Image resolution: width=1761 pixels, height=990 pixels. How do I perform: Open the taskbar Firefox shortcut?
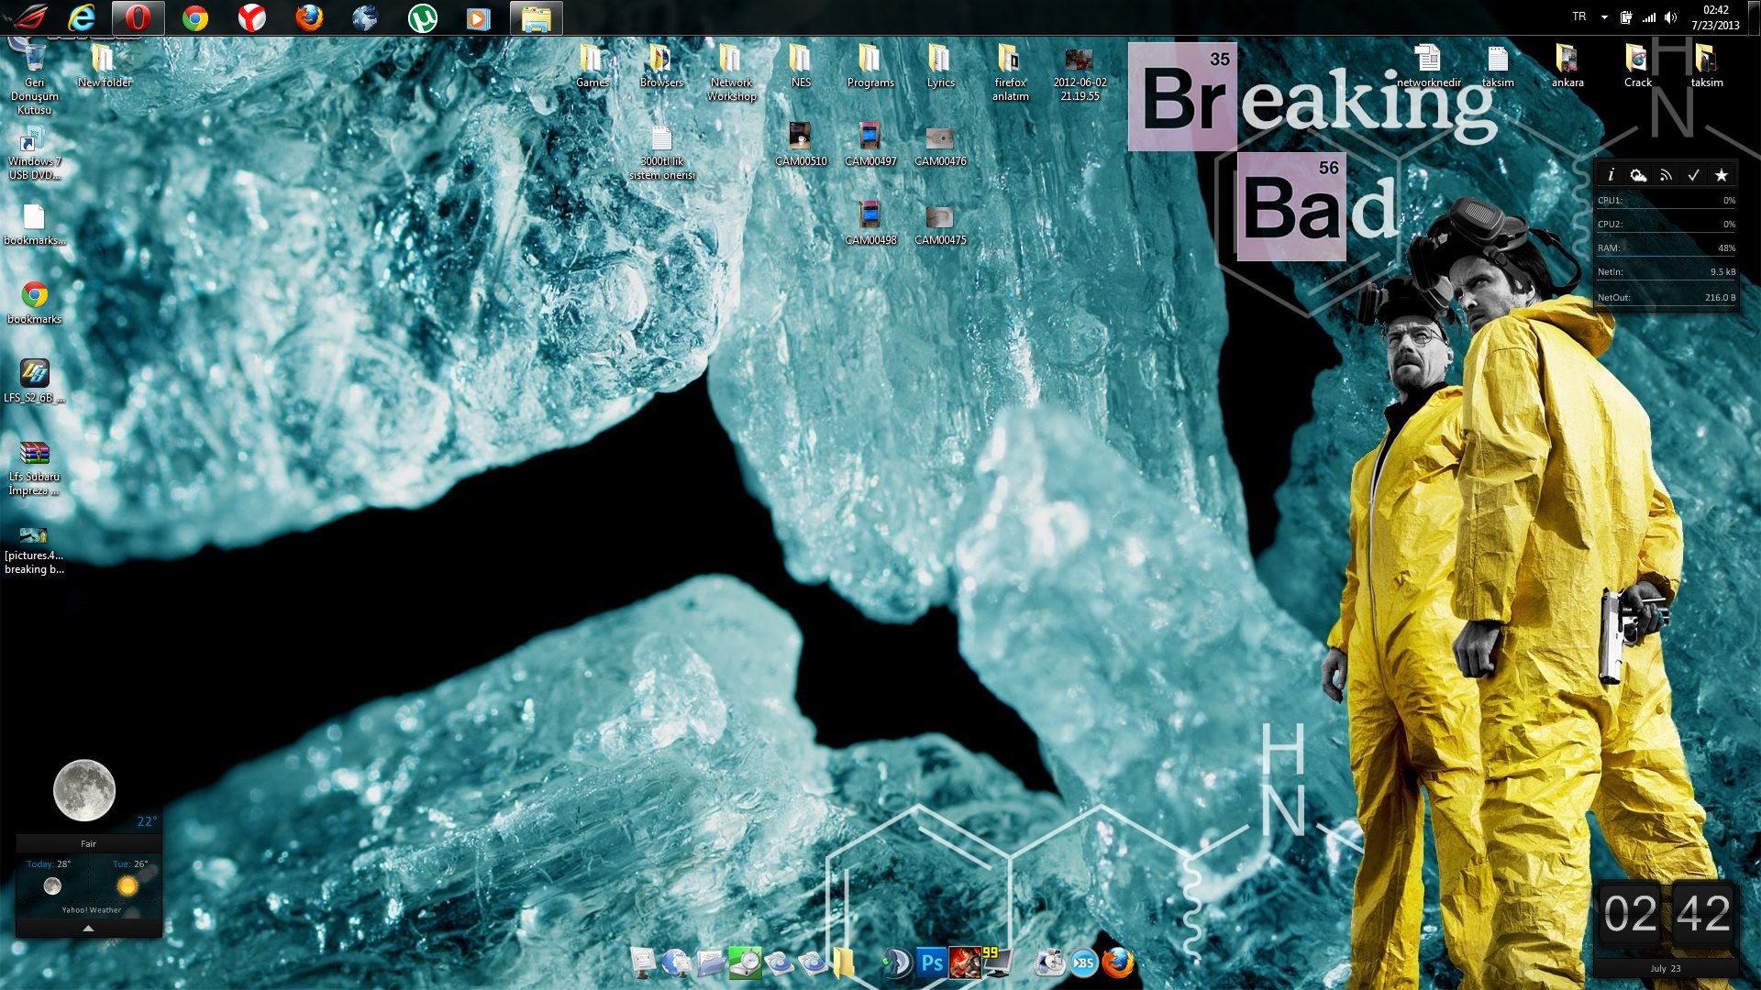pos(309,17)
